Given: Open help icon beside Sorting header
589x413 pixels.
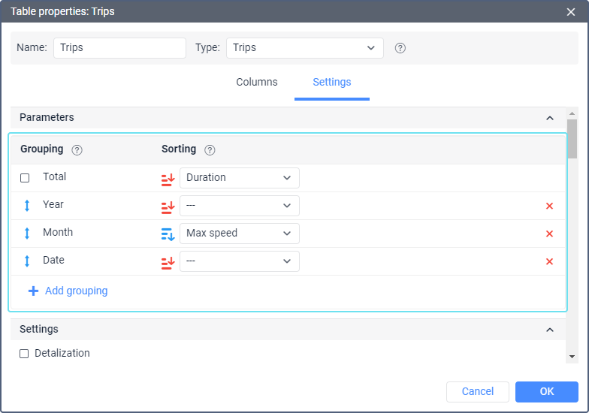Looking at the screenshot, I should (x=210, y=149).
